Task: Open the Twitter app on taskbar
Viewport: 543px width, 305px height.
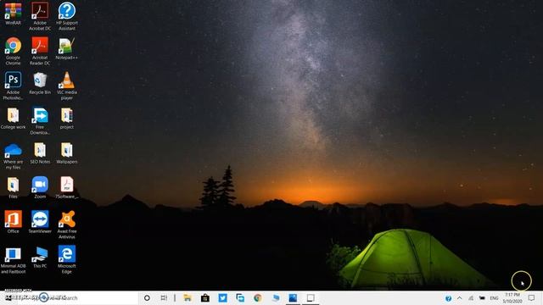Action: (x=222, y=297)
